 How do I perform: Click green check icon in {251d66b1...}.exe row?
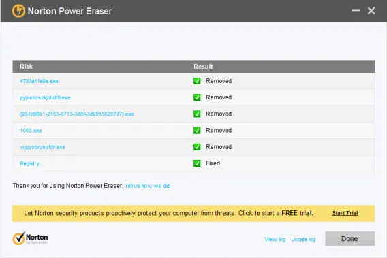197,114
